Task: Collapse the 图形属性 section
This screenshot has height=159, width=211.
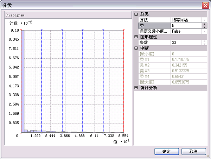Action: (x=136, y=37)
